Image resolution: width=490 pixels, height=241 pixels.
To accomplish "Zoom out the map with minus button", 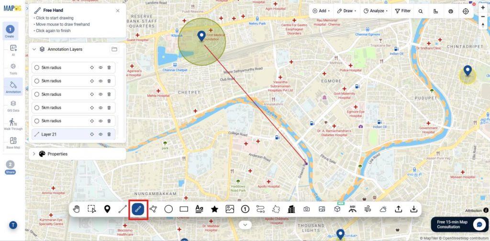I will point(483,17).
